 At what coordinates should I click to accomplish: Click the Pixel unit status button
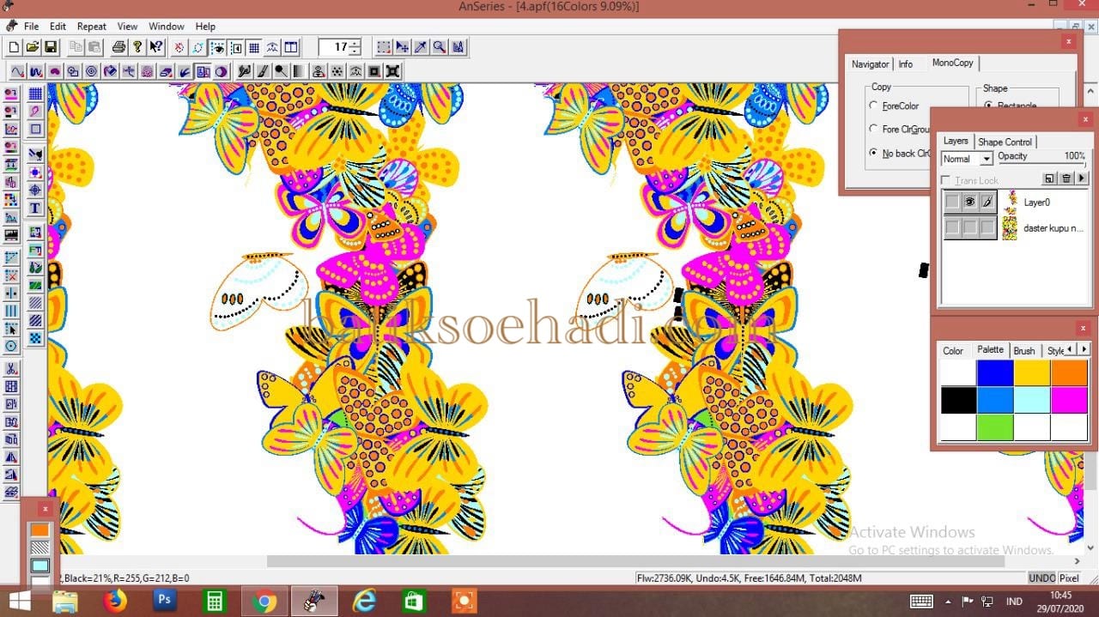point(1069,578)
